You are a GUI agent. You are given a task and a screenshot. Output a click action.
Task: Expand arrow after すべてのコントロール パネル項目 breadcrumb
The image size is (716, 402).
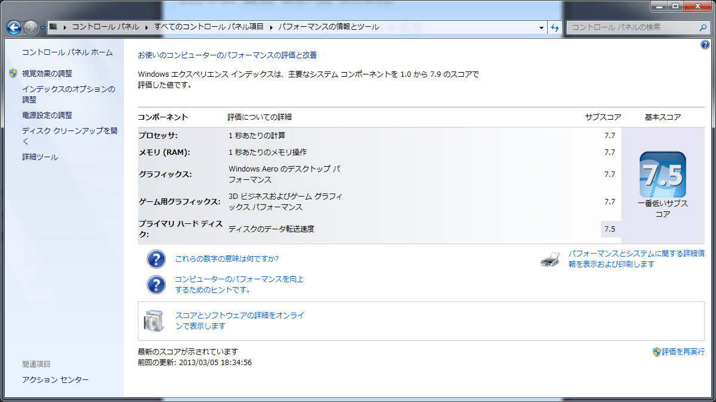click(x=270, y=27)
